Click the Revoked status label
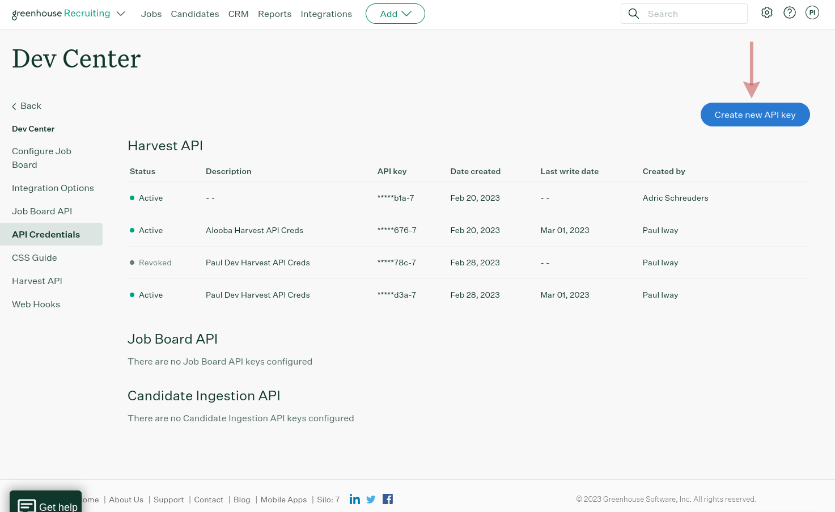 (x=155, y=263)
